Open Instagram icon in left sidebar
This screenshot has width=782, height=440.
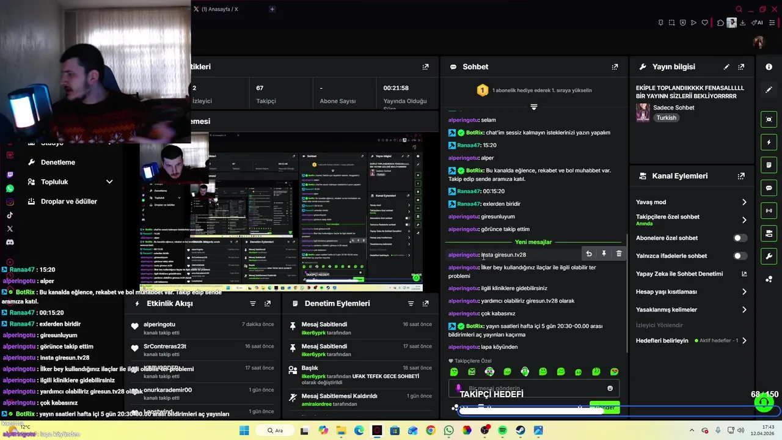(10, 202)
